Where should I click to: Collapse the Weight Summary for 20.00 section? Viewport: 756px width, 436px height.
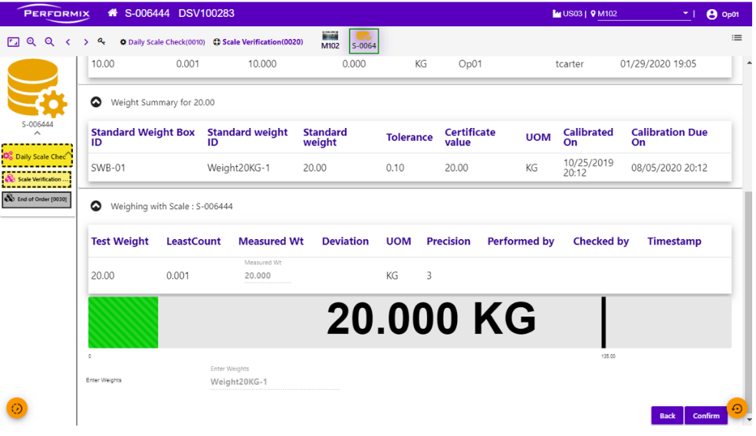click(x=96, y=102)
